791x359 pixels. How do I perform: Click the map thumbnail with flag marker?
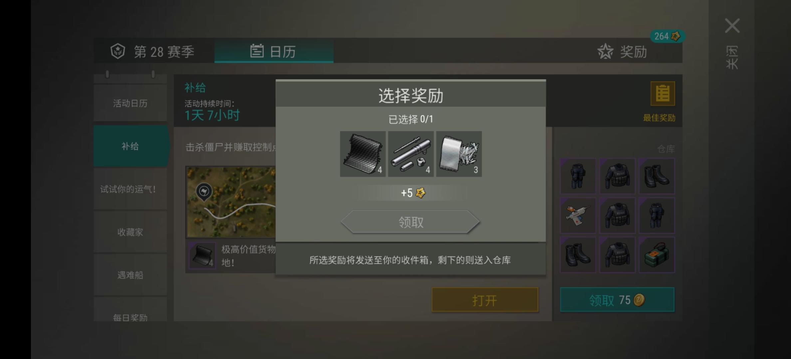click(231, 202)
